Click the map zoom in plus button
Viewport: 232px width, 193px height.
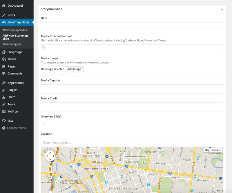(50, 177)
